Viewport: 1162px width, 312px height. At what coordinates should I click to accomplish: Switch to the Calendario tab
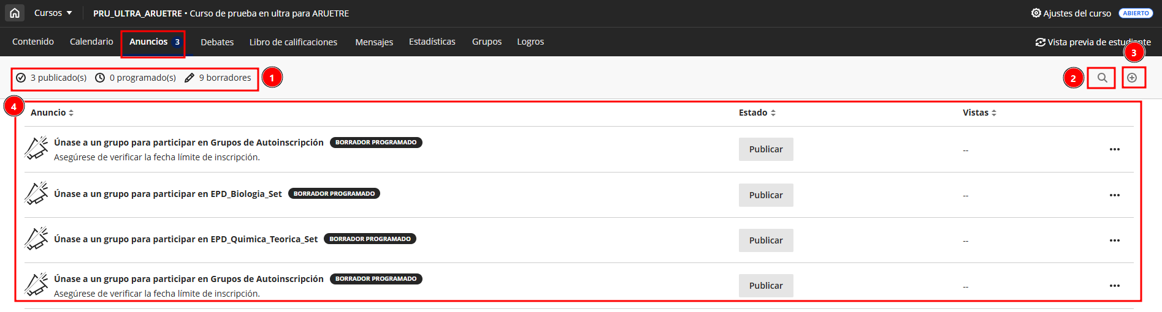click(x=91, y=42)
